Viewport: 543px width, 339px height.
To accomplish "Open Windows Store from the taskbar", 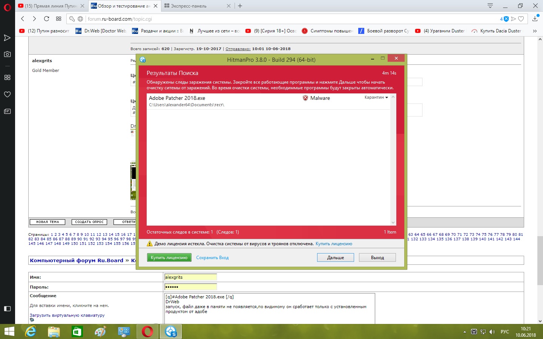I will [77, 331].
